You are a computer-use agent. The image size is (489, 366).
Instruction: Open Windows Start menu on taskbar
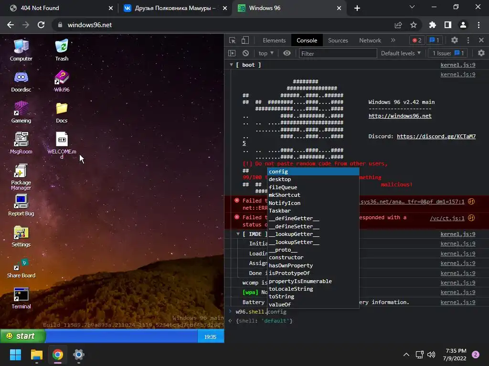coord(15,355)
